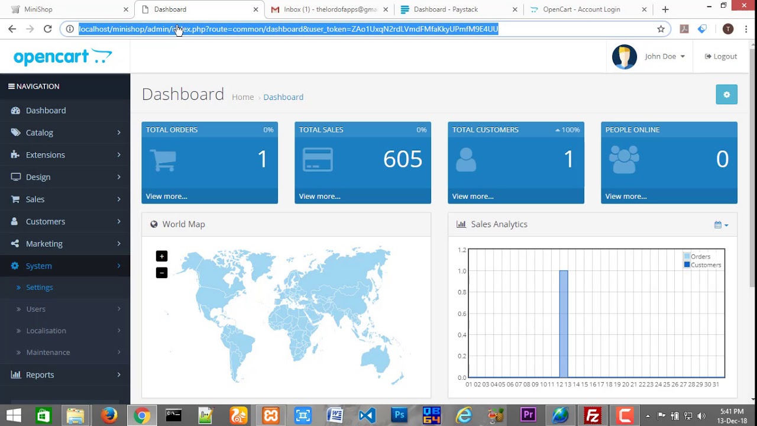This screenshot has width=757, height=426.
Task: Expand the Marketing menu
Action: point(119,244)
